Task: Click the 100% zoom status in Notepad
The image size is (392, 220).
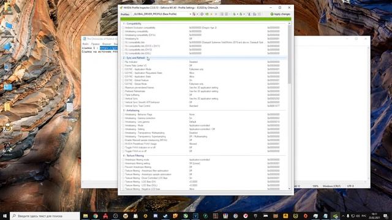Action: [315, 186]
